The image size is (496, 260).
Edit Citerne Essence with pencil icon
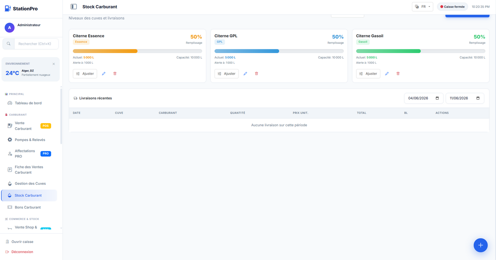tap(104, 74)
